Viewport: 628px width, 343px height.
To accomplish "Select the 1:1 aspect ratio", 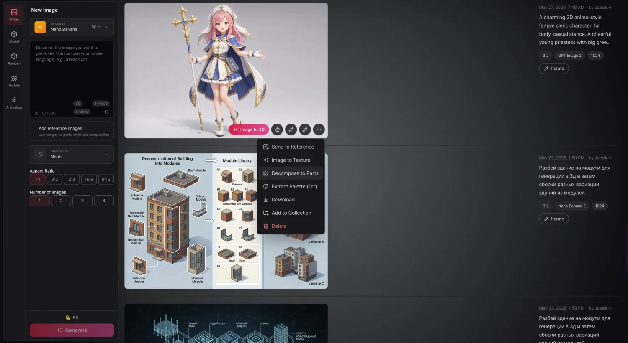I will pos(38,179).
